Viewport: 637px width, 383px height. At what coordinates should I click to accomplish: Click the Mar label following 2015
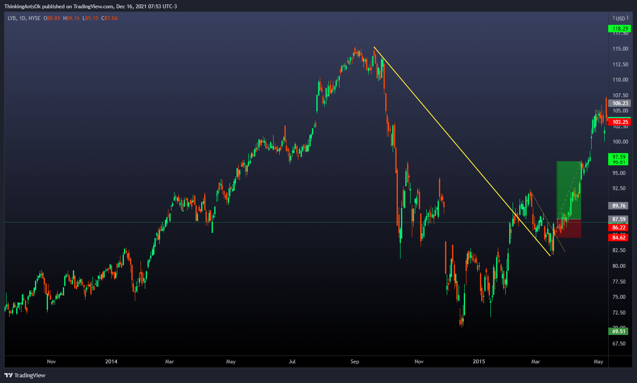[535, 362]
